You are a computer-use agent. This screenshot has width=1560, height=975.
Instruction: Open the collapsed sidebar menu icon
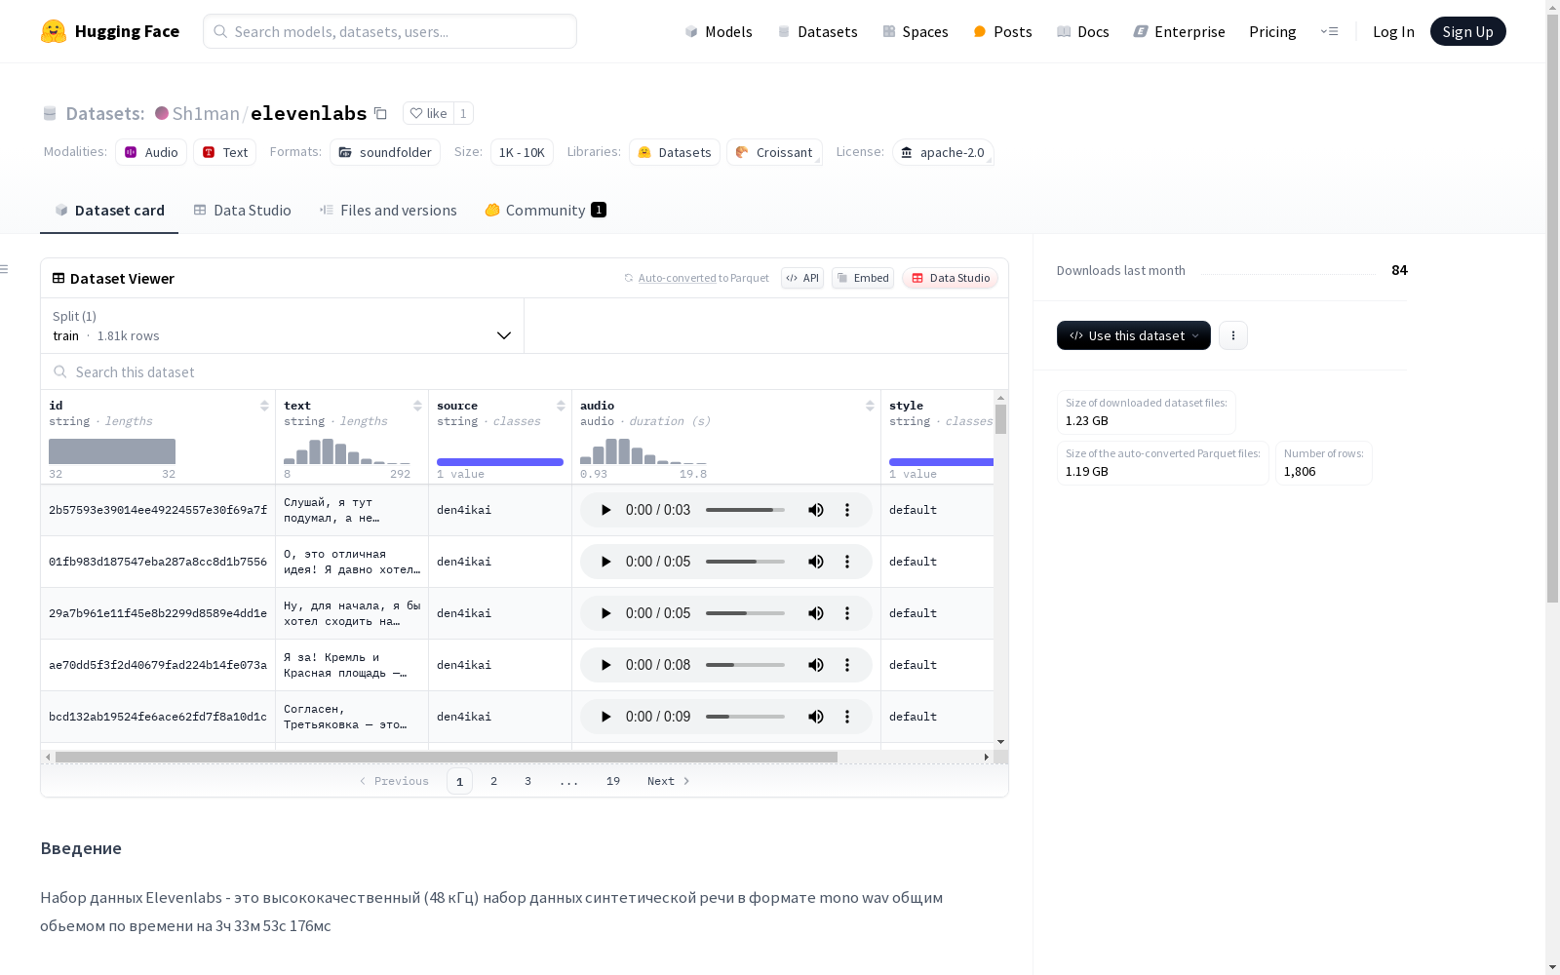tap(4, 269)
